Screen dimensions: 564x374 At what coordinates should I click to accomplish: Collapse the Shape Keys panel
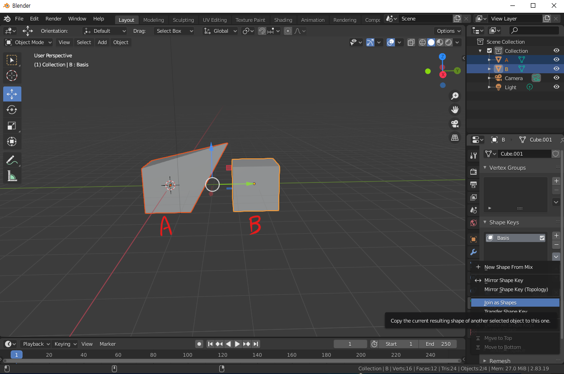(485, 222)
